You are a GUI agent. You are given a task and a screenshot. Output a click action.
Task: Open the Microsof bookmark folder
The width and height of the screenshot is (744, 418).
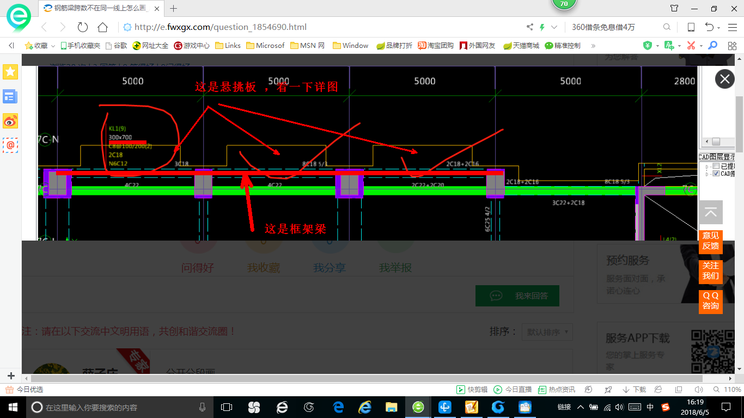265,46
